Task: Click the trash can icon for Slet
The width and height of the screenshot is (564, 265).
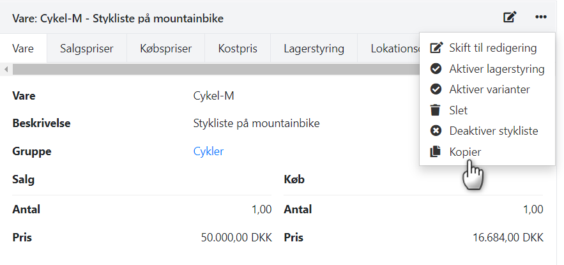Action: tap(436, 110)
